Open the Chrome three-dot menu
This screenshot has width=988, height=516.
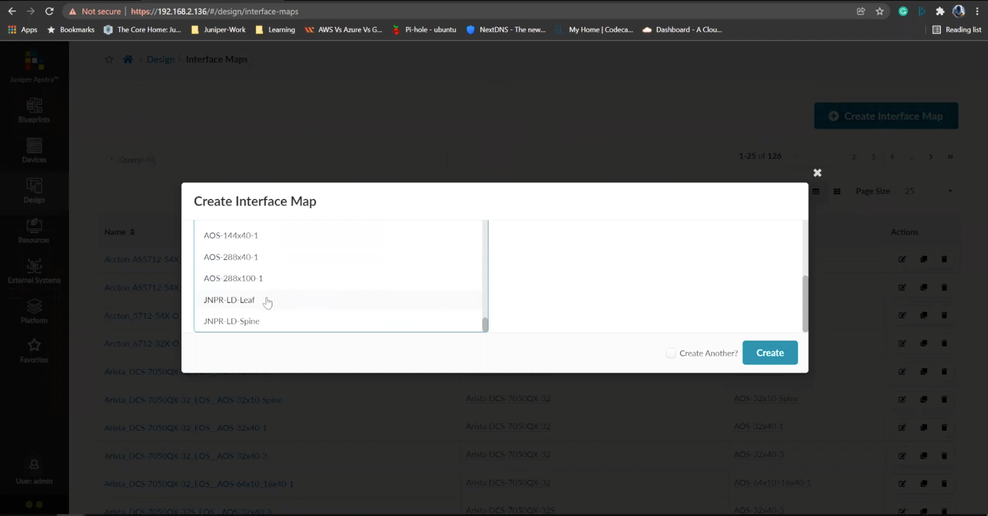[977, 11]
